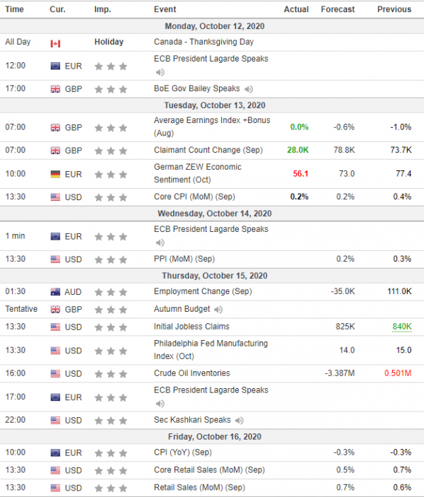Click the Imp. column header
This screenshot has height=497, width=424.
click(x=102, y=9)
